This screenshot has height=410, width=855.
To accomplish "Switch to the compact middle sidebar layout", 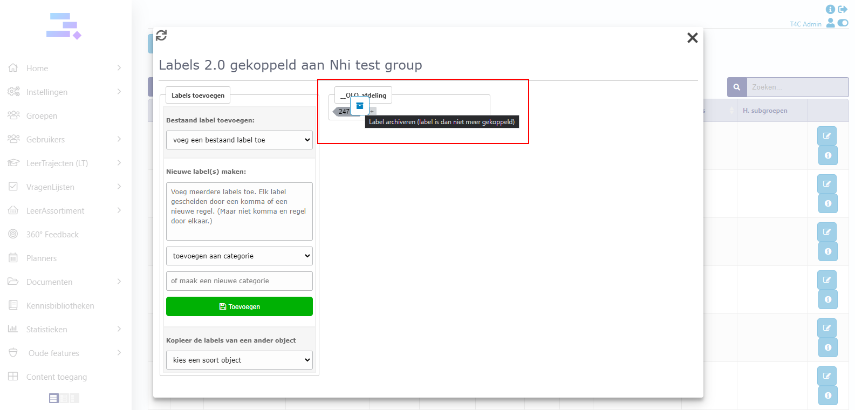I will pyautogui.click(x=64, y=398).
